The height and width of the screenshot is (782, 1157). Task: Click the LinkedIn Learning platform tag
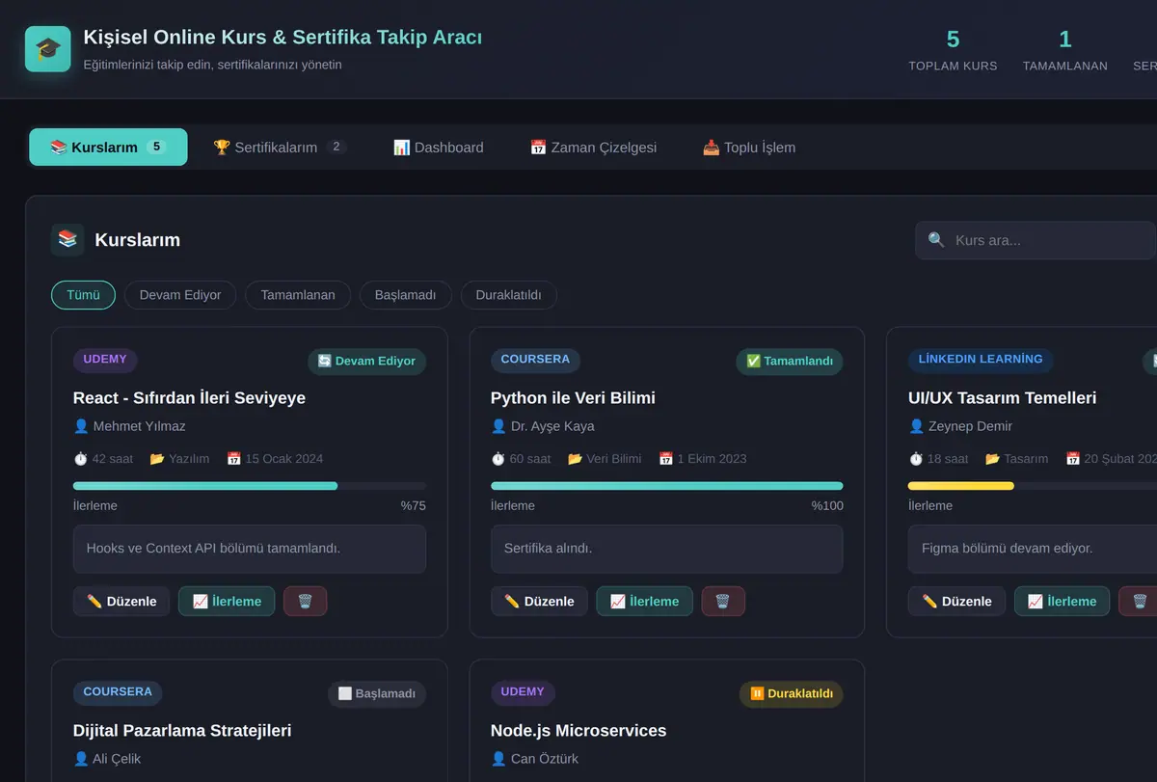tap(981, 361)
